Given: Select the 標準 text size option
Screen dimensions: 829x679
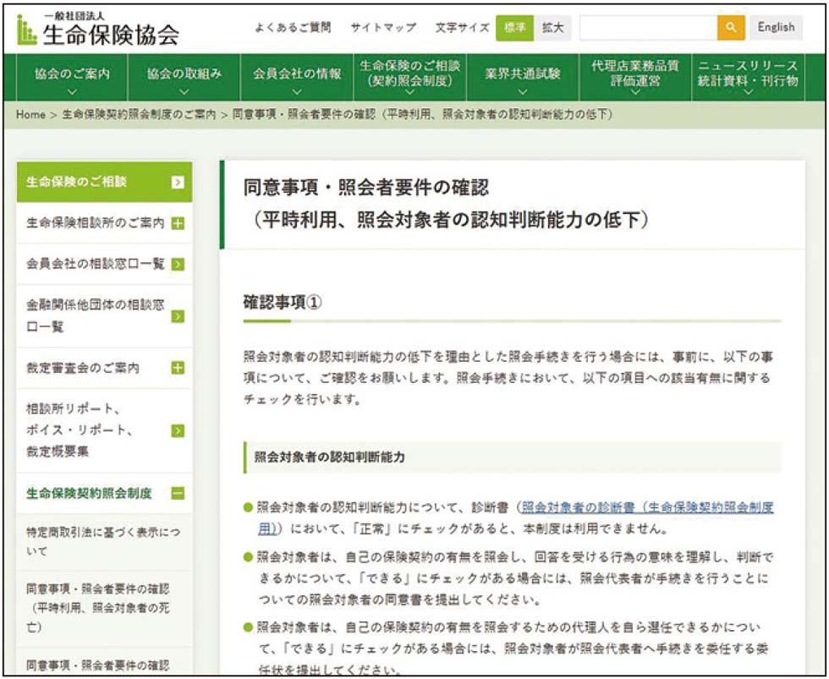Looking at the screenshot, I should (x=514, y=27).
